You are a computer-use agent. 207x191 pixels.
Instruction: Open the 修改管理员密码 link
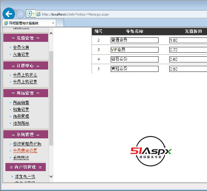coord(27,144)
